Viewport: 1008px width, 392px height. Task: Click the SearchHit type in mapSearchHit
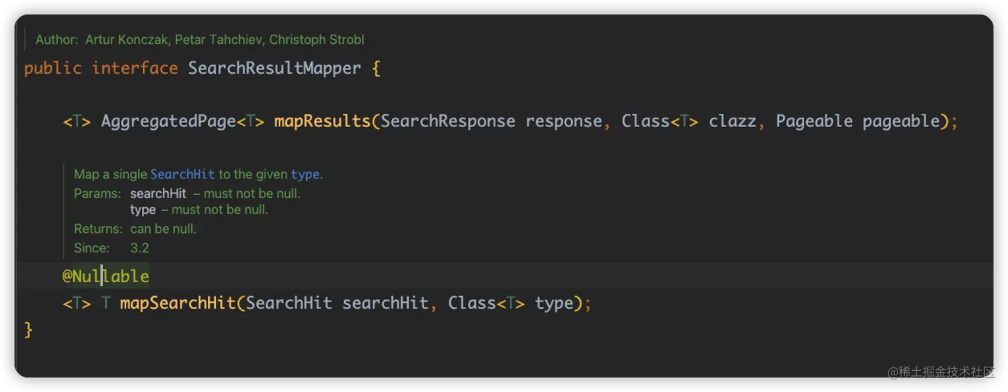tap(289, 303)
